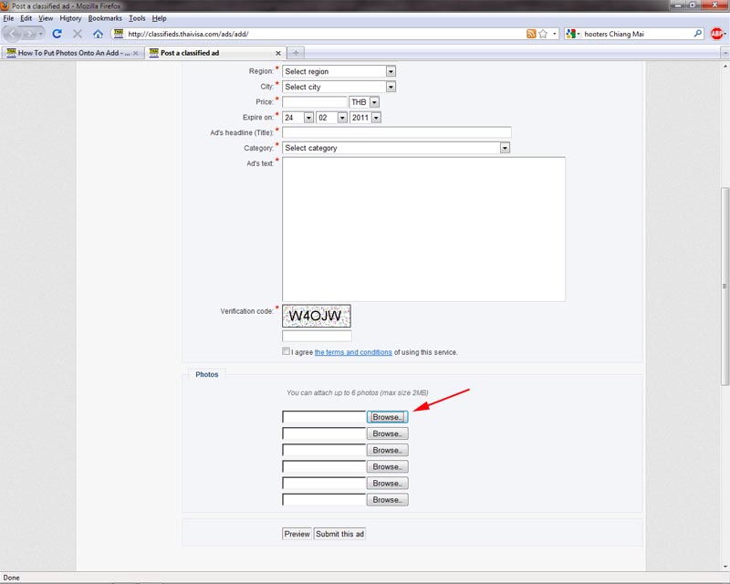This screenshot has height=584, width=730.
Task: Click the RSS feed icon in address bar
Action: tap(531, 34)
